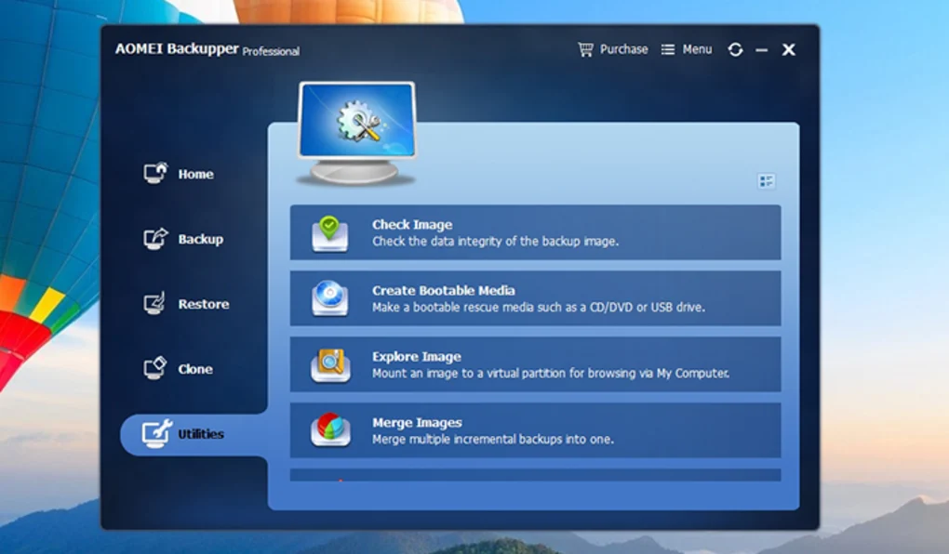This screenshot has height=554, width=949.
Task: Open the Menu dropdown
Action: click(687, 49)
